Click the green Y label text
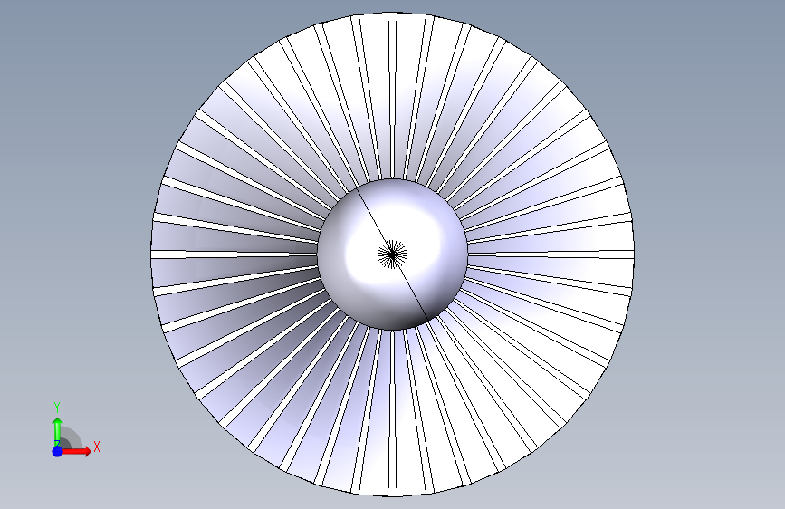 coord(57,408)
